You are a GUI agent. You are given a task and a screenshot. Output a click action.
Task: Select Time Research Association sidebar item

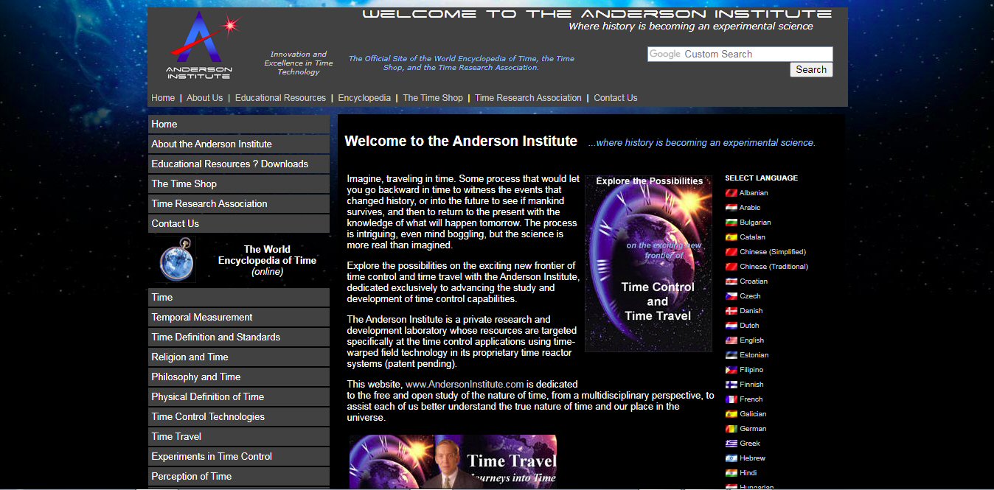(239, 204)
